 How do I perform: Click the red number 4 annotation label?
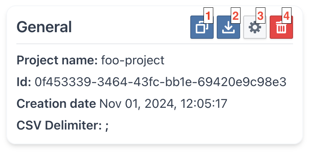click(286, 16)
